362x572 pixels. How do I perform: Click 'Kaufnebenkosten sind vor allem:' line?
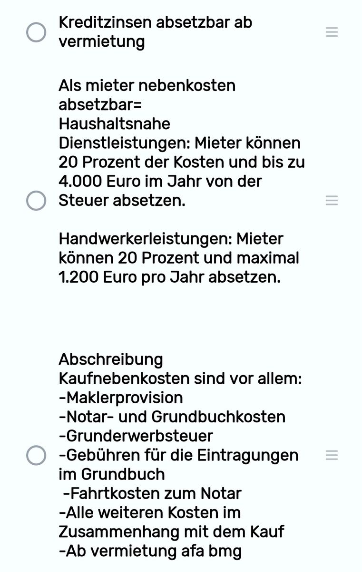[180, 378]
